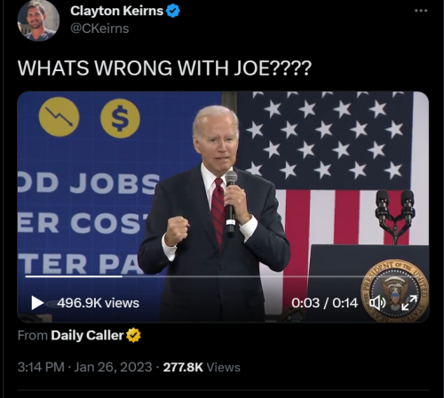444x398 pixels.
Task: Click the 496.9K views video counter
Action: 98,303
